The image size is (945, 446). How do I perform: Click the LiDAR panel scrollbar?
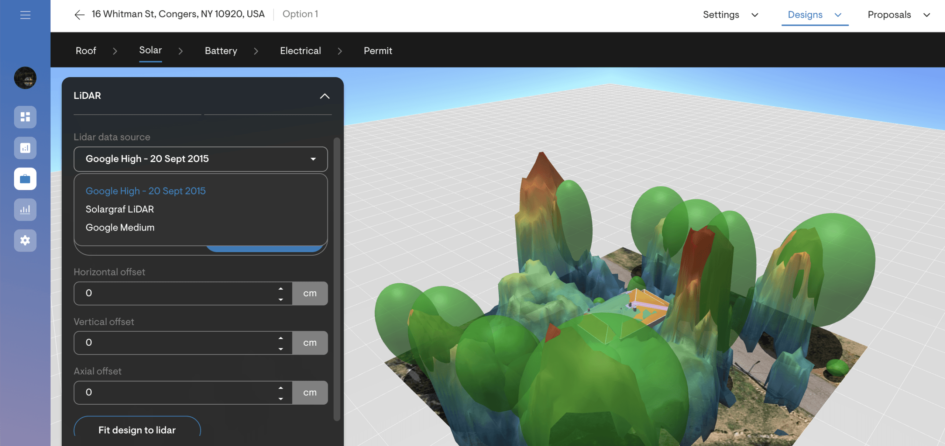click(x=337, y=279)
